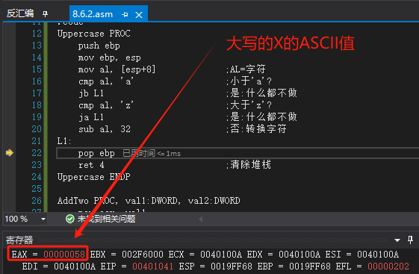Close the 8.6.2.asm tab
Screen dimensions: 419x274
pyautogui.click(x=139, y=15)
